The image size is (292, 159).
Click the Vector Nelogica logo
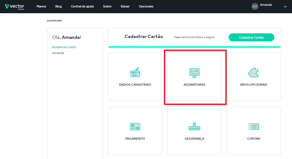point(15,6)
